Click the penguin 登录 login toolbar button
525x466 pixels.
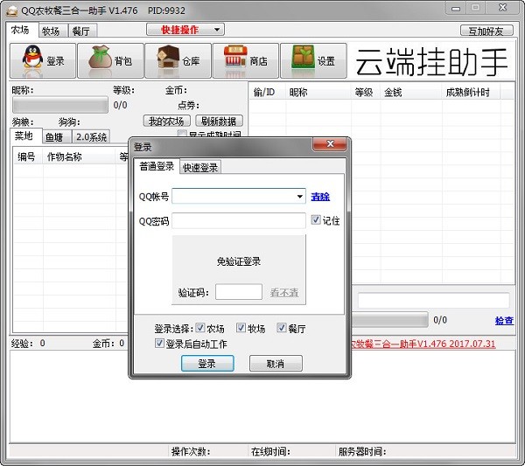(43, 61)
